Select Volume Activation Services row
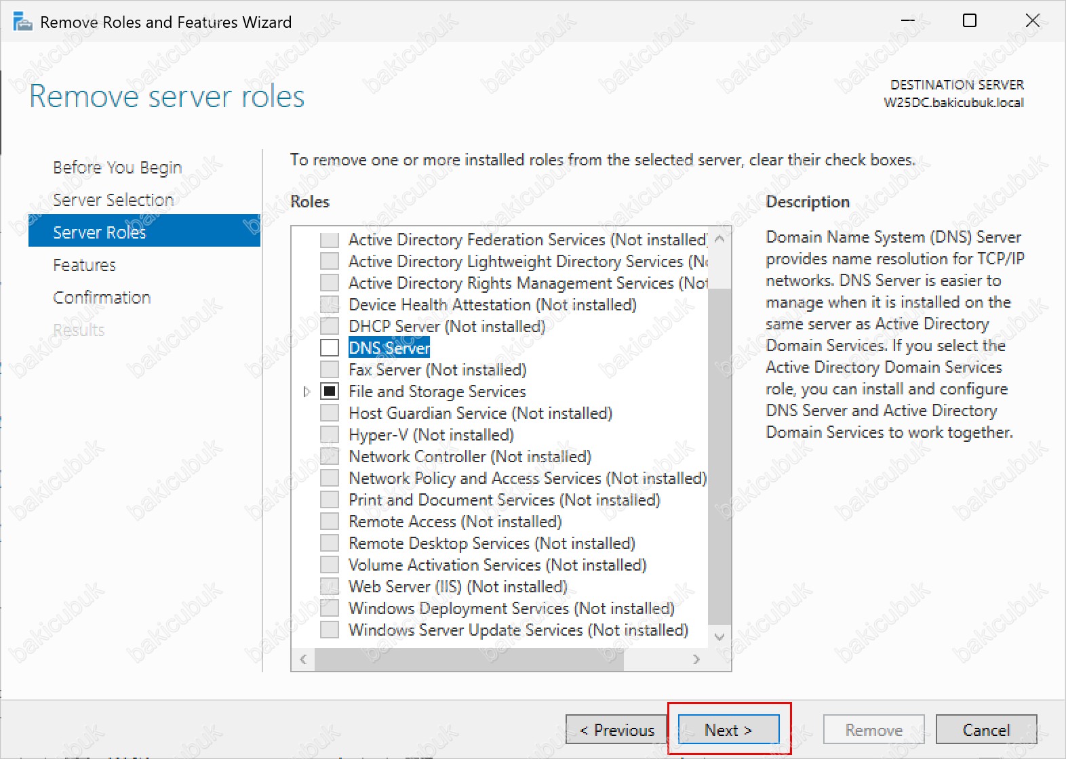Viewport: 1066px width, 759px height. 497,565
